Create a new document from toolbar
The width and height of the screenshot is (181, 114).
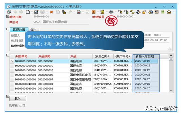(28, 12)
